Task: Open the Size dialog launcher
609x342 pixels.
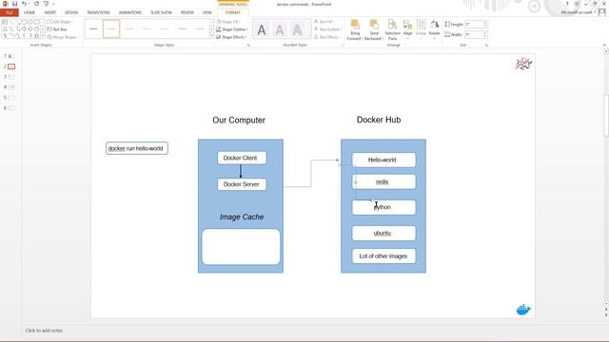Action: (486, 46)
